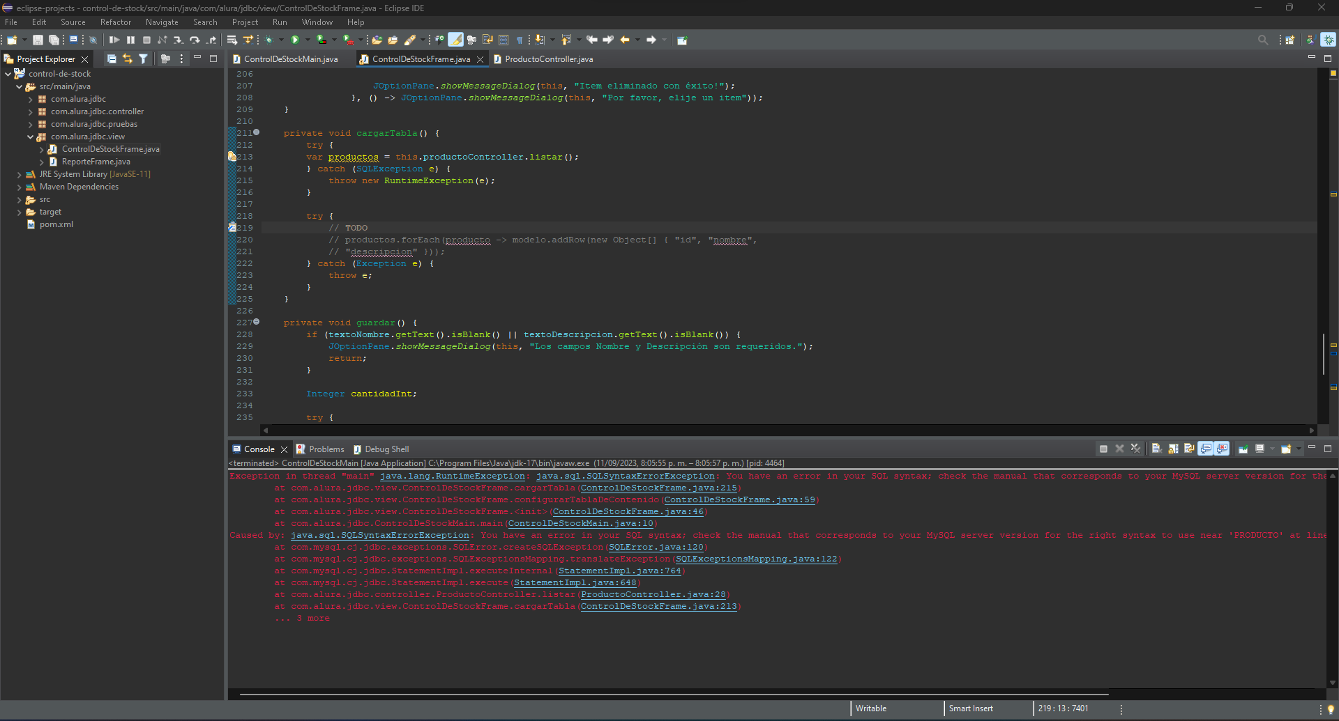1339x721 pixels.
Task: Toggle Console Scroll Lock
Action: 1173,449
